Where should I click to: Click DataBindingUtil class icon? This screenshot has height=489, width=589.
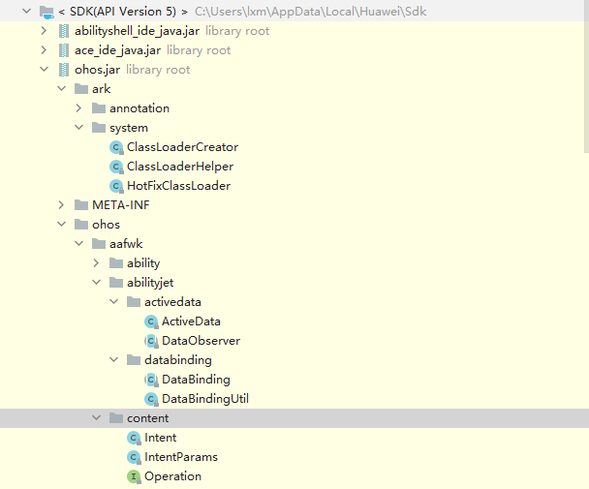pyautogui.click(x=151, y=399)
